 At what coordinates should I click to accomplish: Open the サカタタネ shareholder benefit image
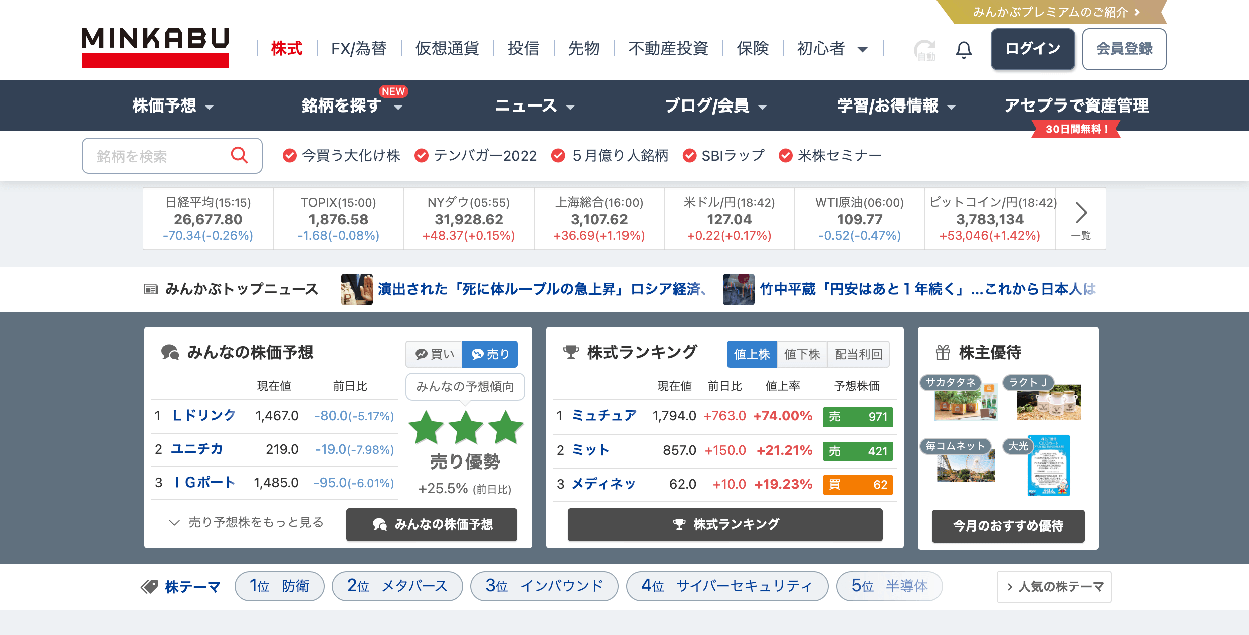[x=965, y=402]
